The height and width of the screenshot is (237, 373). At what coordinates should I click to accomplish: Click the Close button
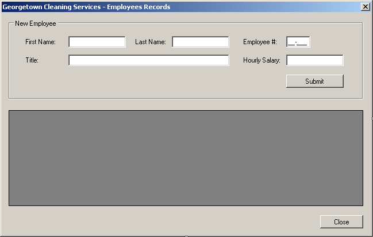[341, 222]
